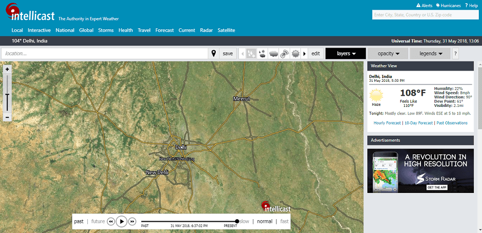Screen dimensions: 482x233
Task: Open the Global menu
Action: 86,30
